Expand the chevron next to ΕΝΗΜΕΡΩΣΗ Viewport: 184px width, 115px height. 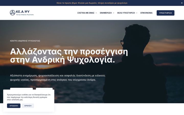coord(113,13)
